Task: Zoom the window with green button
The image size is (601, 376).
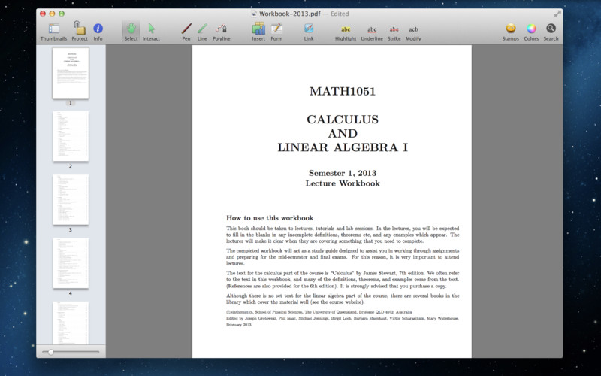Action: pos(62,14)
